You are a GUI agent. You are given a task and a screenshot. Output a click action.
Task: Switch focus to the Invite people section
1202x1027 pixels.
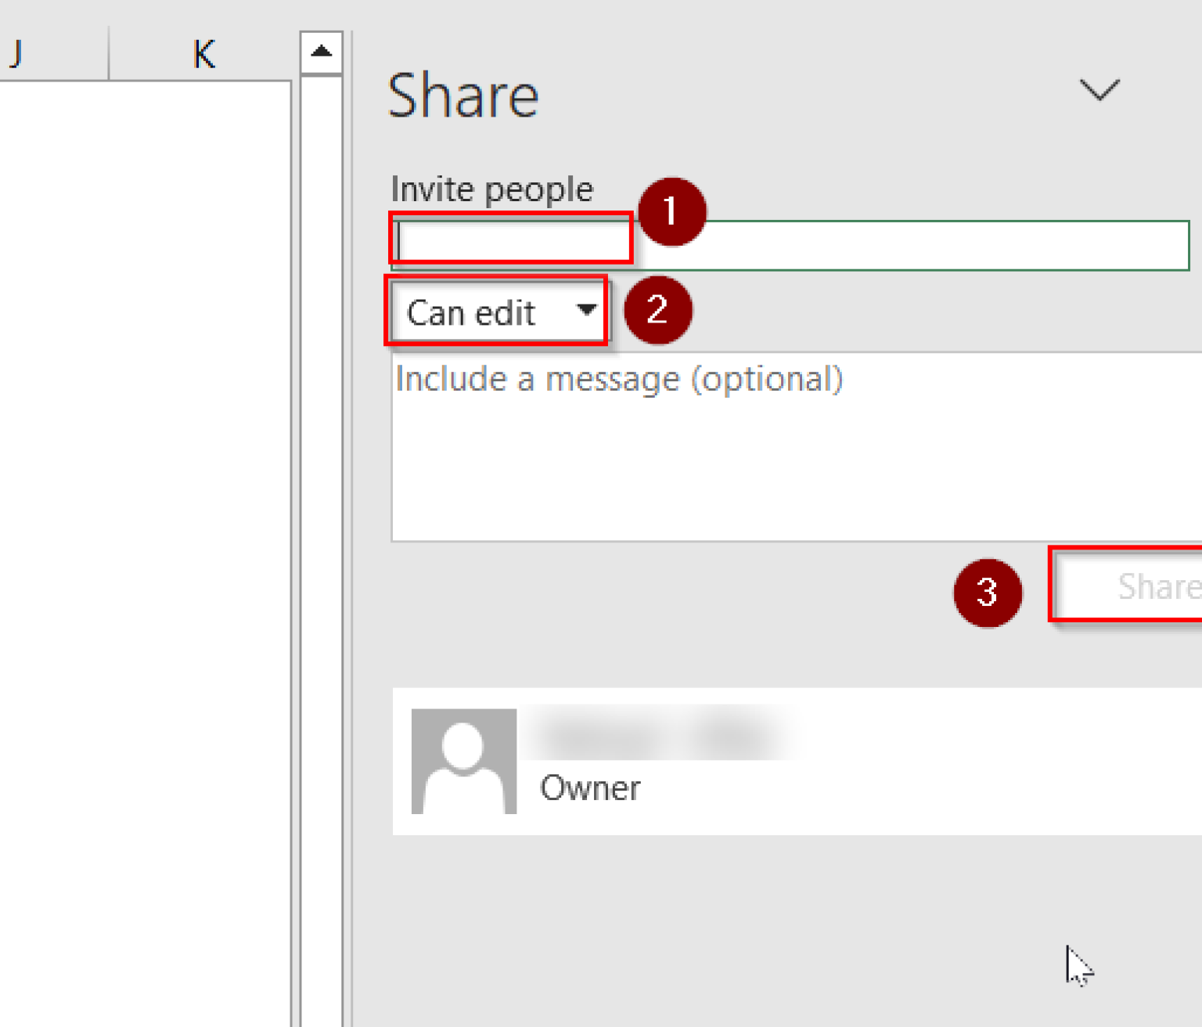tap(512, 240)
